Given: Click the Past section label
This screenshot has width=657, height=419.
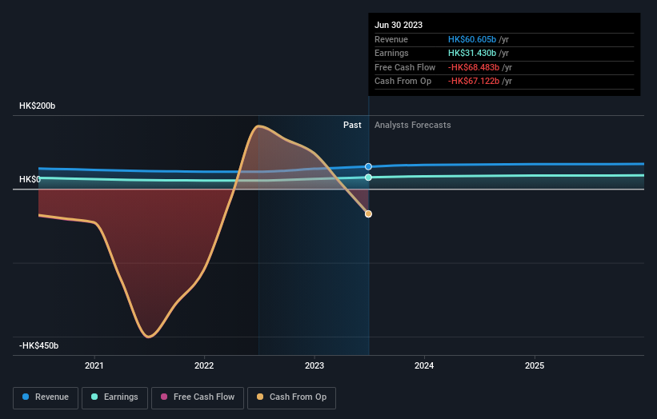Looking at the screenshot, I should coord(352,125).
